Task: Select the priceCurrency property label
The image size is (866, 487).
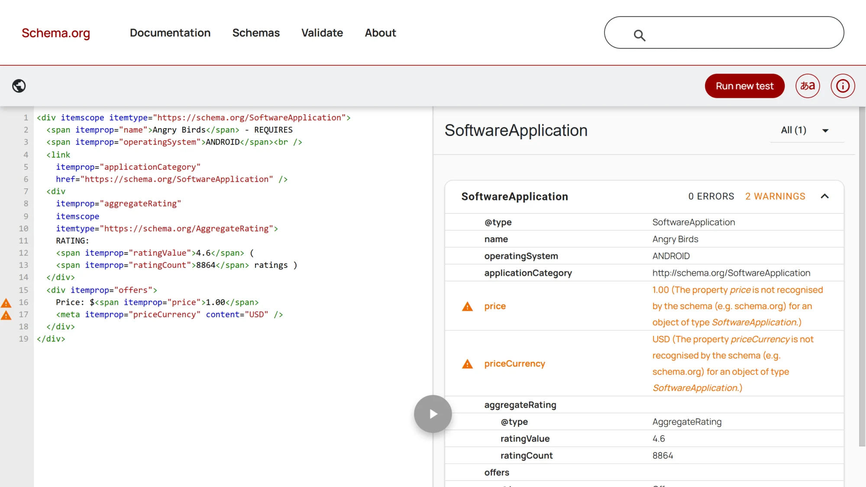Action: pos(514,364)
